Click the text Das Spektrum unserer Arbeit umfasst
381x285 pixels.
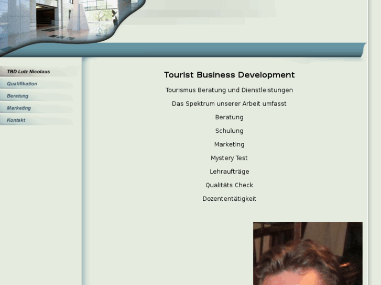click(x=229, y=104)
